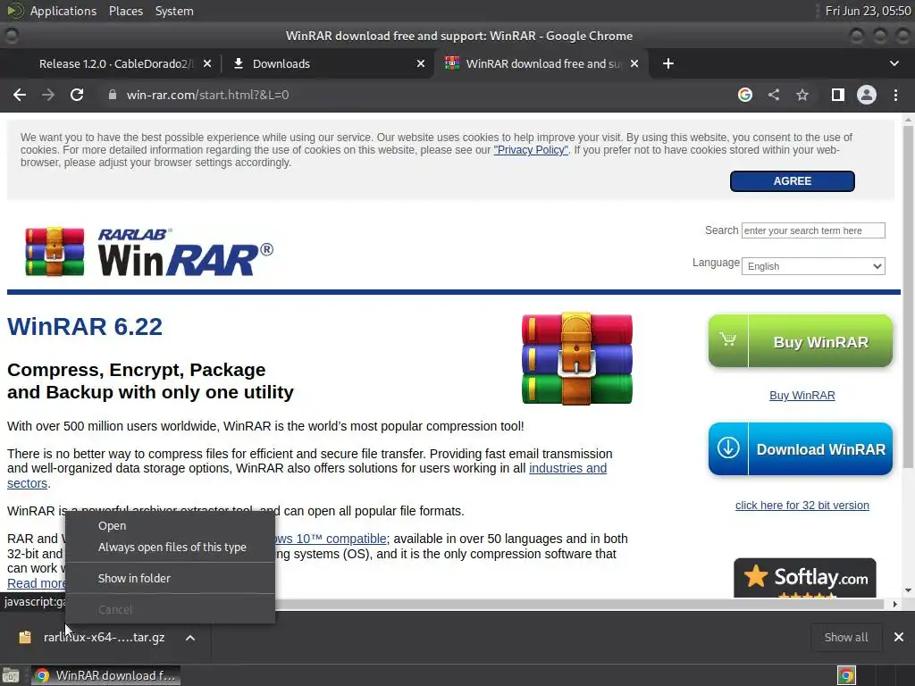Close the Release 1.2.0 CableDorado2 tab

click(x=207, y=63)
